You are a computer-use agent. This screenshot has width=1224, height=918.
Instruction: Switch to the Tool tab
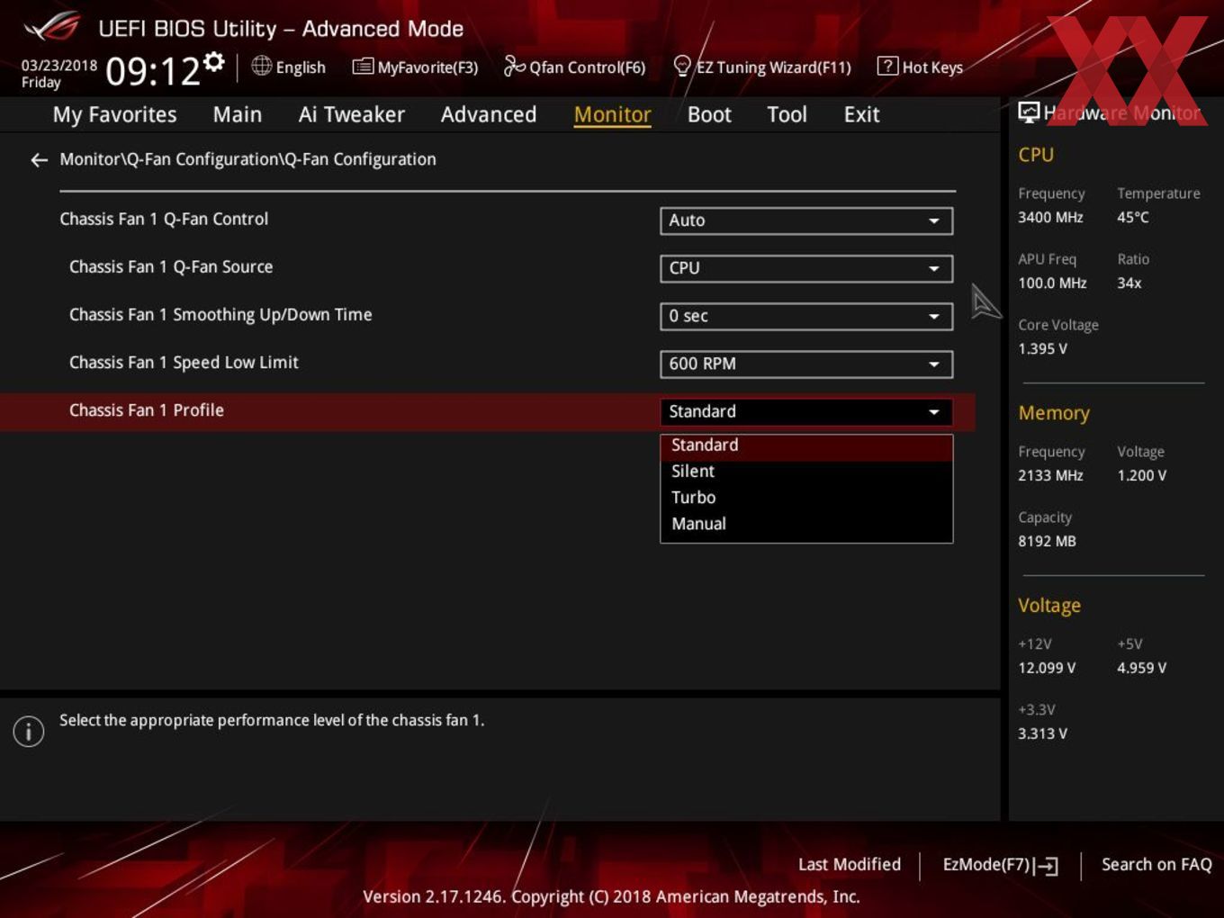point(787,114)
